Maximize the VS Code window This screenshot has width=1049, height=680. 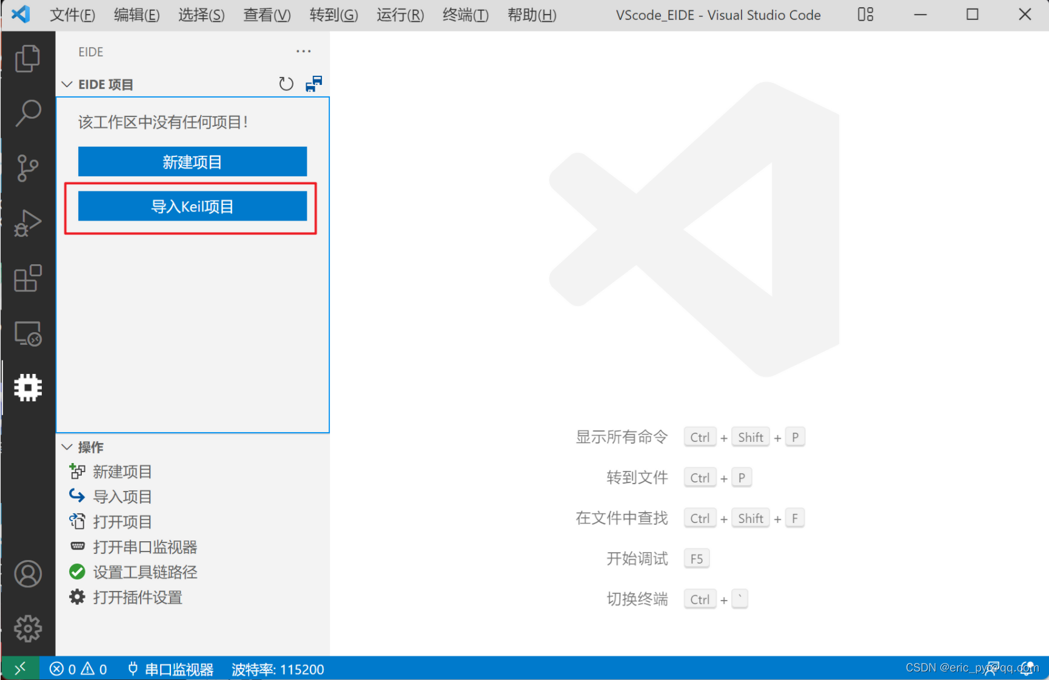pos(973,15)
